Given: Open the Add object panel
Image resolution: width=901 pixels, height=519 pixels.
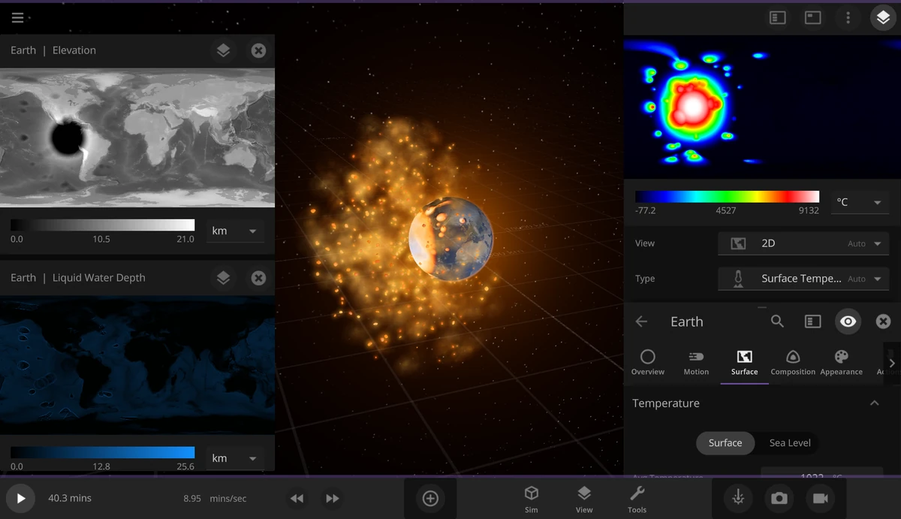Looking at the screenshot, I should point(430,497).
